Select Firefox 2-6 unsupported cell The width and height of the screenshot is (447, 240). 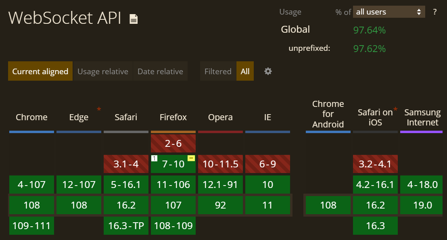[173, 143]
